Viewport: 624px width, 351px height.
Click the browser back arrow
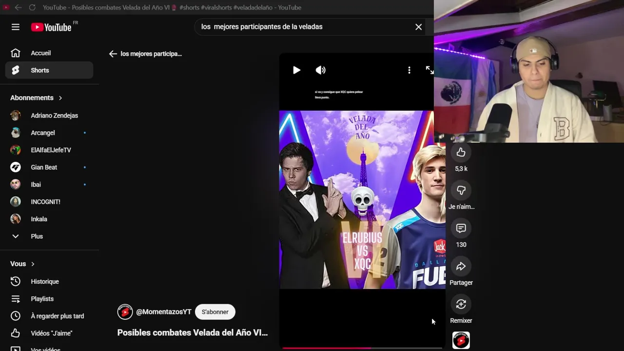click(x=18, y=7)
